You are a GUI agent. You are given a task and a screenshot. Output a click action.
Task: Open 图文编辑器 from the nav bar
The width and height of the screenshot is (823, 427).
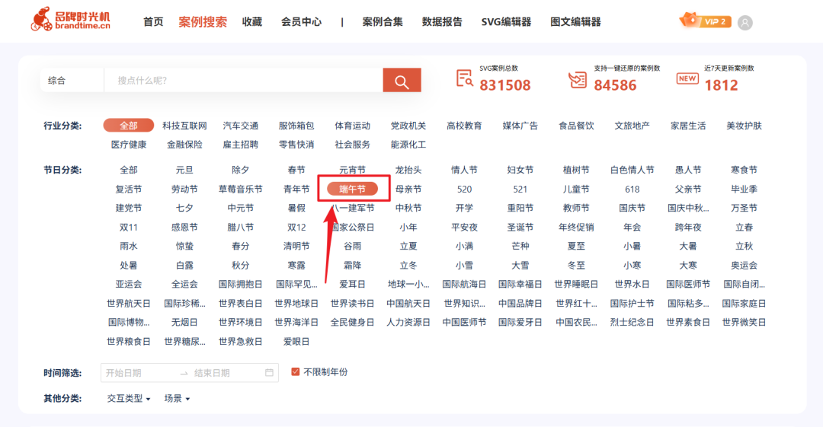pos(575,21)
